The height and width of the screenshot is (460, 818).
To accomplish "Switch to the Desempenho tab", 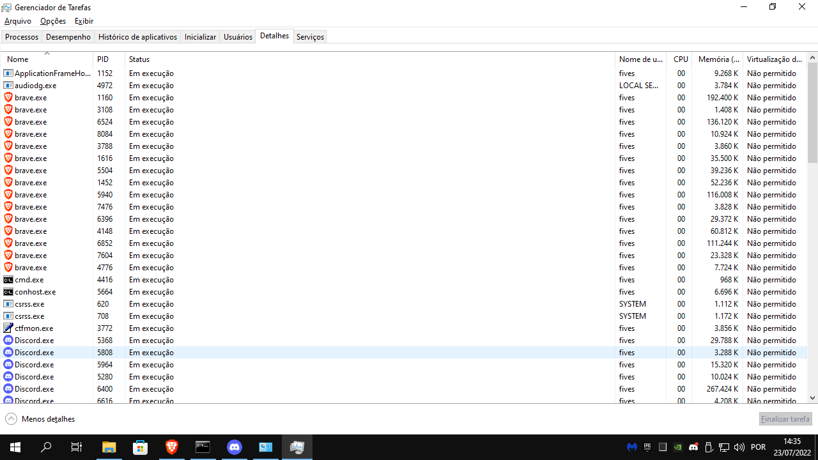I will tap(68, 37).
